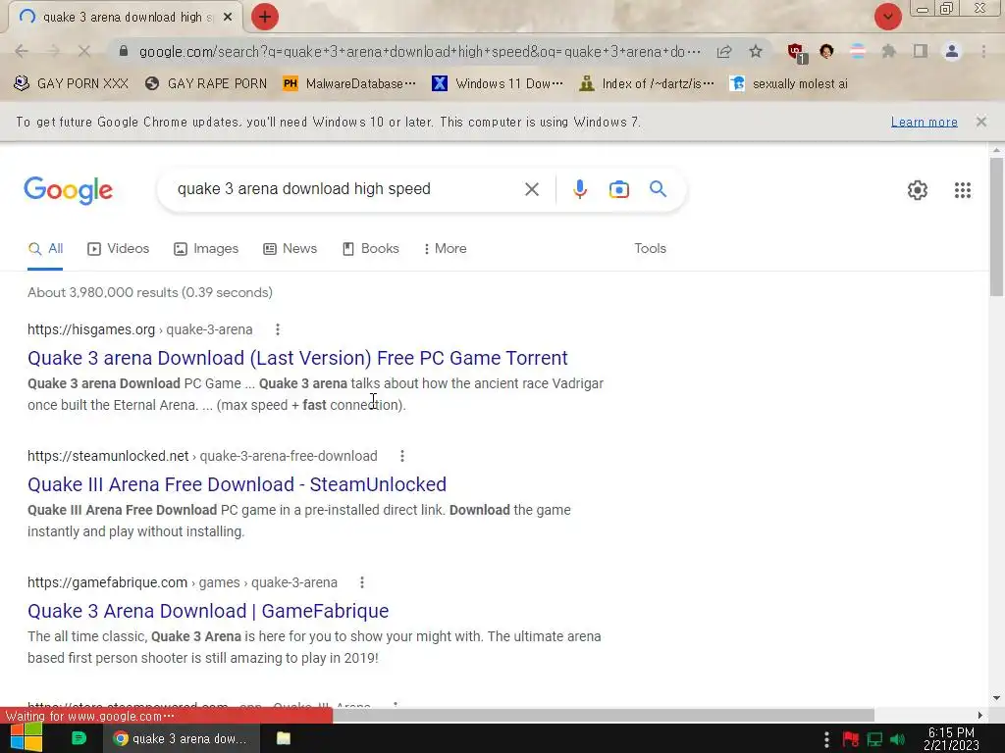Open more options for the steamunlocked.net result
Image resolution: width=1005 pixels, height=753 pixels.
pyautogui.click(x=401, y=456)
